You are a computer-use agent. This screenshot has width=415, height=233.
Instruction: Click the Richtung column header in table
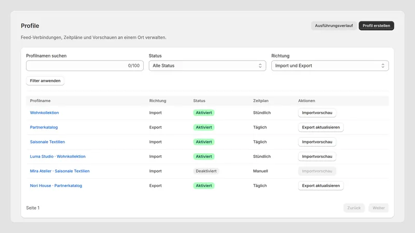[x=158, y=100]
